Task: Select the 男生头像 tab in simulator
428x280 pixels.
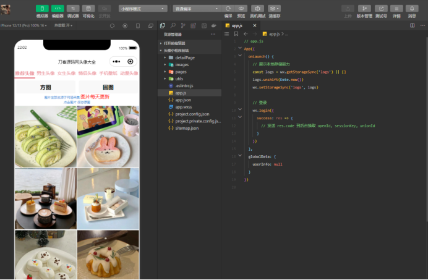Action: (46, 73)
